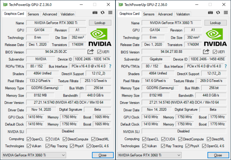
Task: Toggle OpenCL checkbox in right window
Action: [144, 139]
